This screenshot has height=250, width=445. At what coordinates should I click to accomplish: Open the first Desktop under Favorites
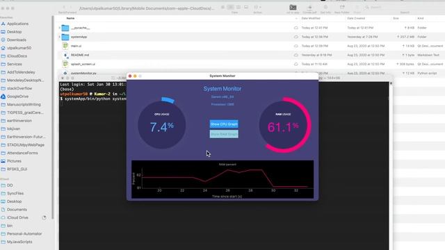14,32
